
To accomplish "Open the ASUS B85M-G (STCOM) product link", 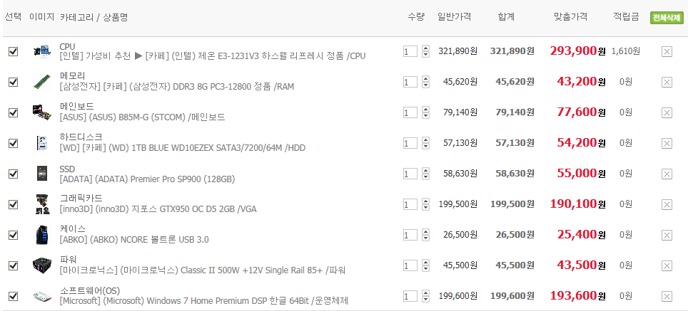I will [x=142, y=117].
